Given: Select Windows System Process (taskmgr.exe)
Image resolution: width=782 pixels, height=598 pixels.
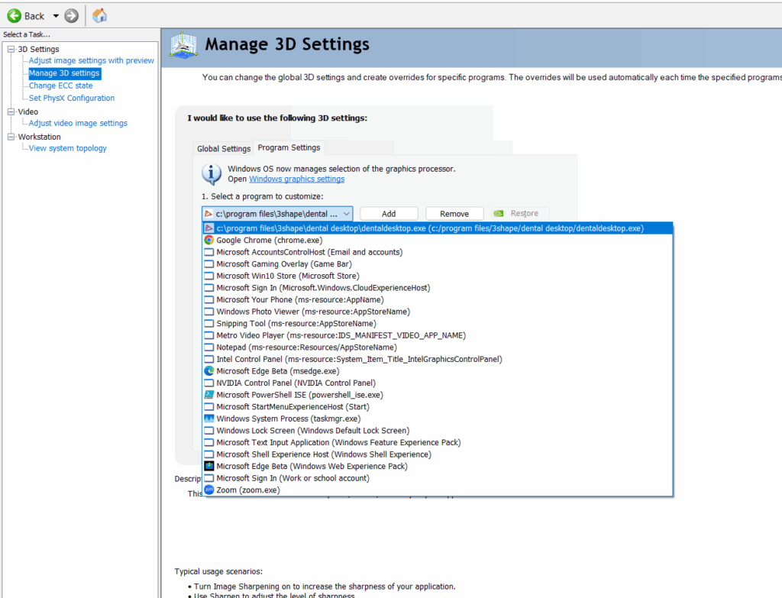Looking at the screenshot, I should click(288, 419).
